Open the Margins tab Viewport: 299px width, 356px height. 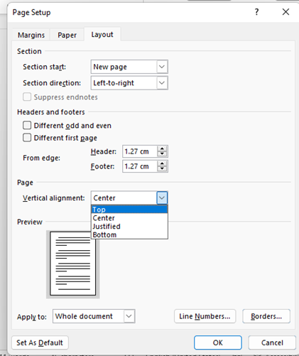pyautogui.click(x=31, y=35)
